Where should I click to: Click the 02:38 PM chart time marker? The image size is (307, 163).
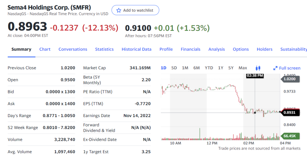(x=255, y=76)
